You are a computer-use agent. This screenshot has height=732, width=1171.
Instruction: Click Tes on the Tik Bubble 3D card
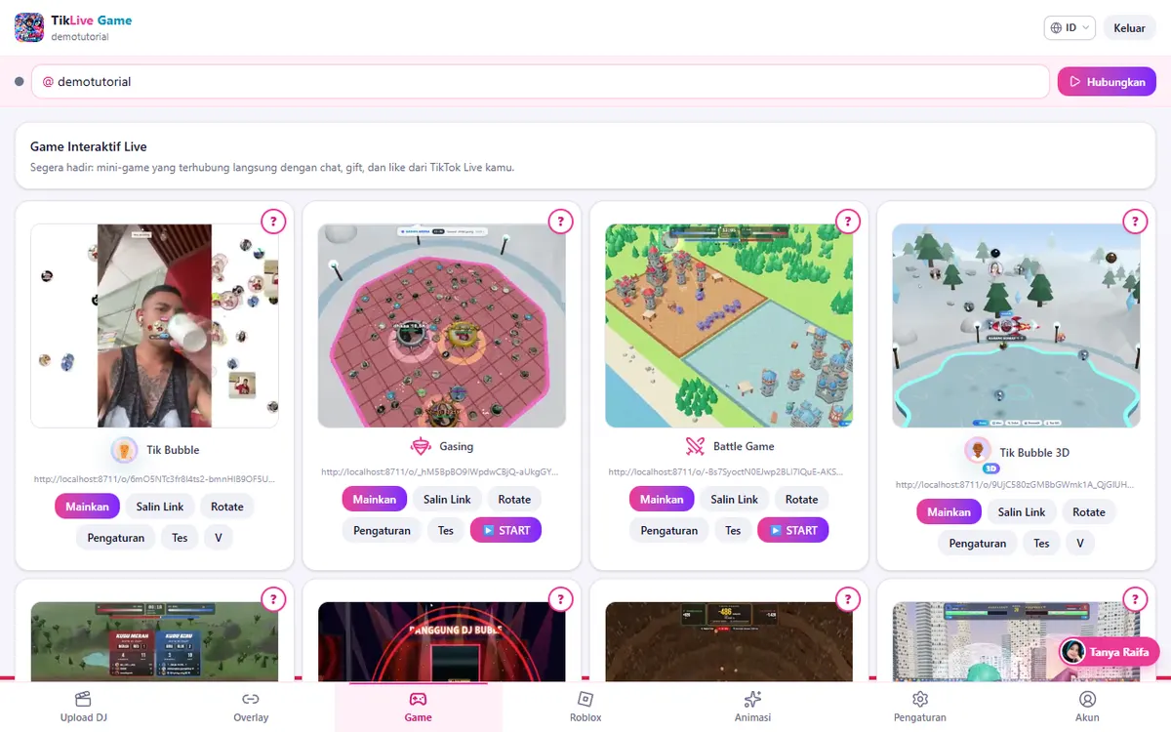pos(1041,543)
